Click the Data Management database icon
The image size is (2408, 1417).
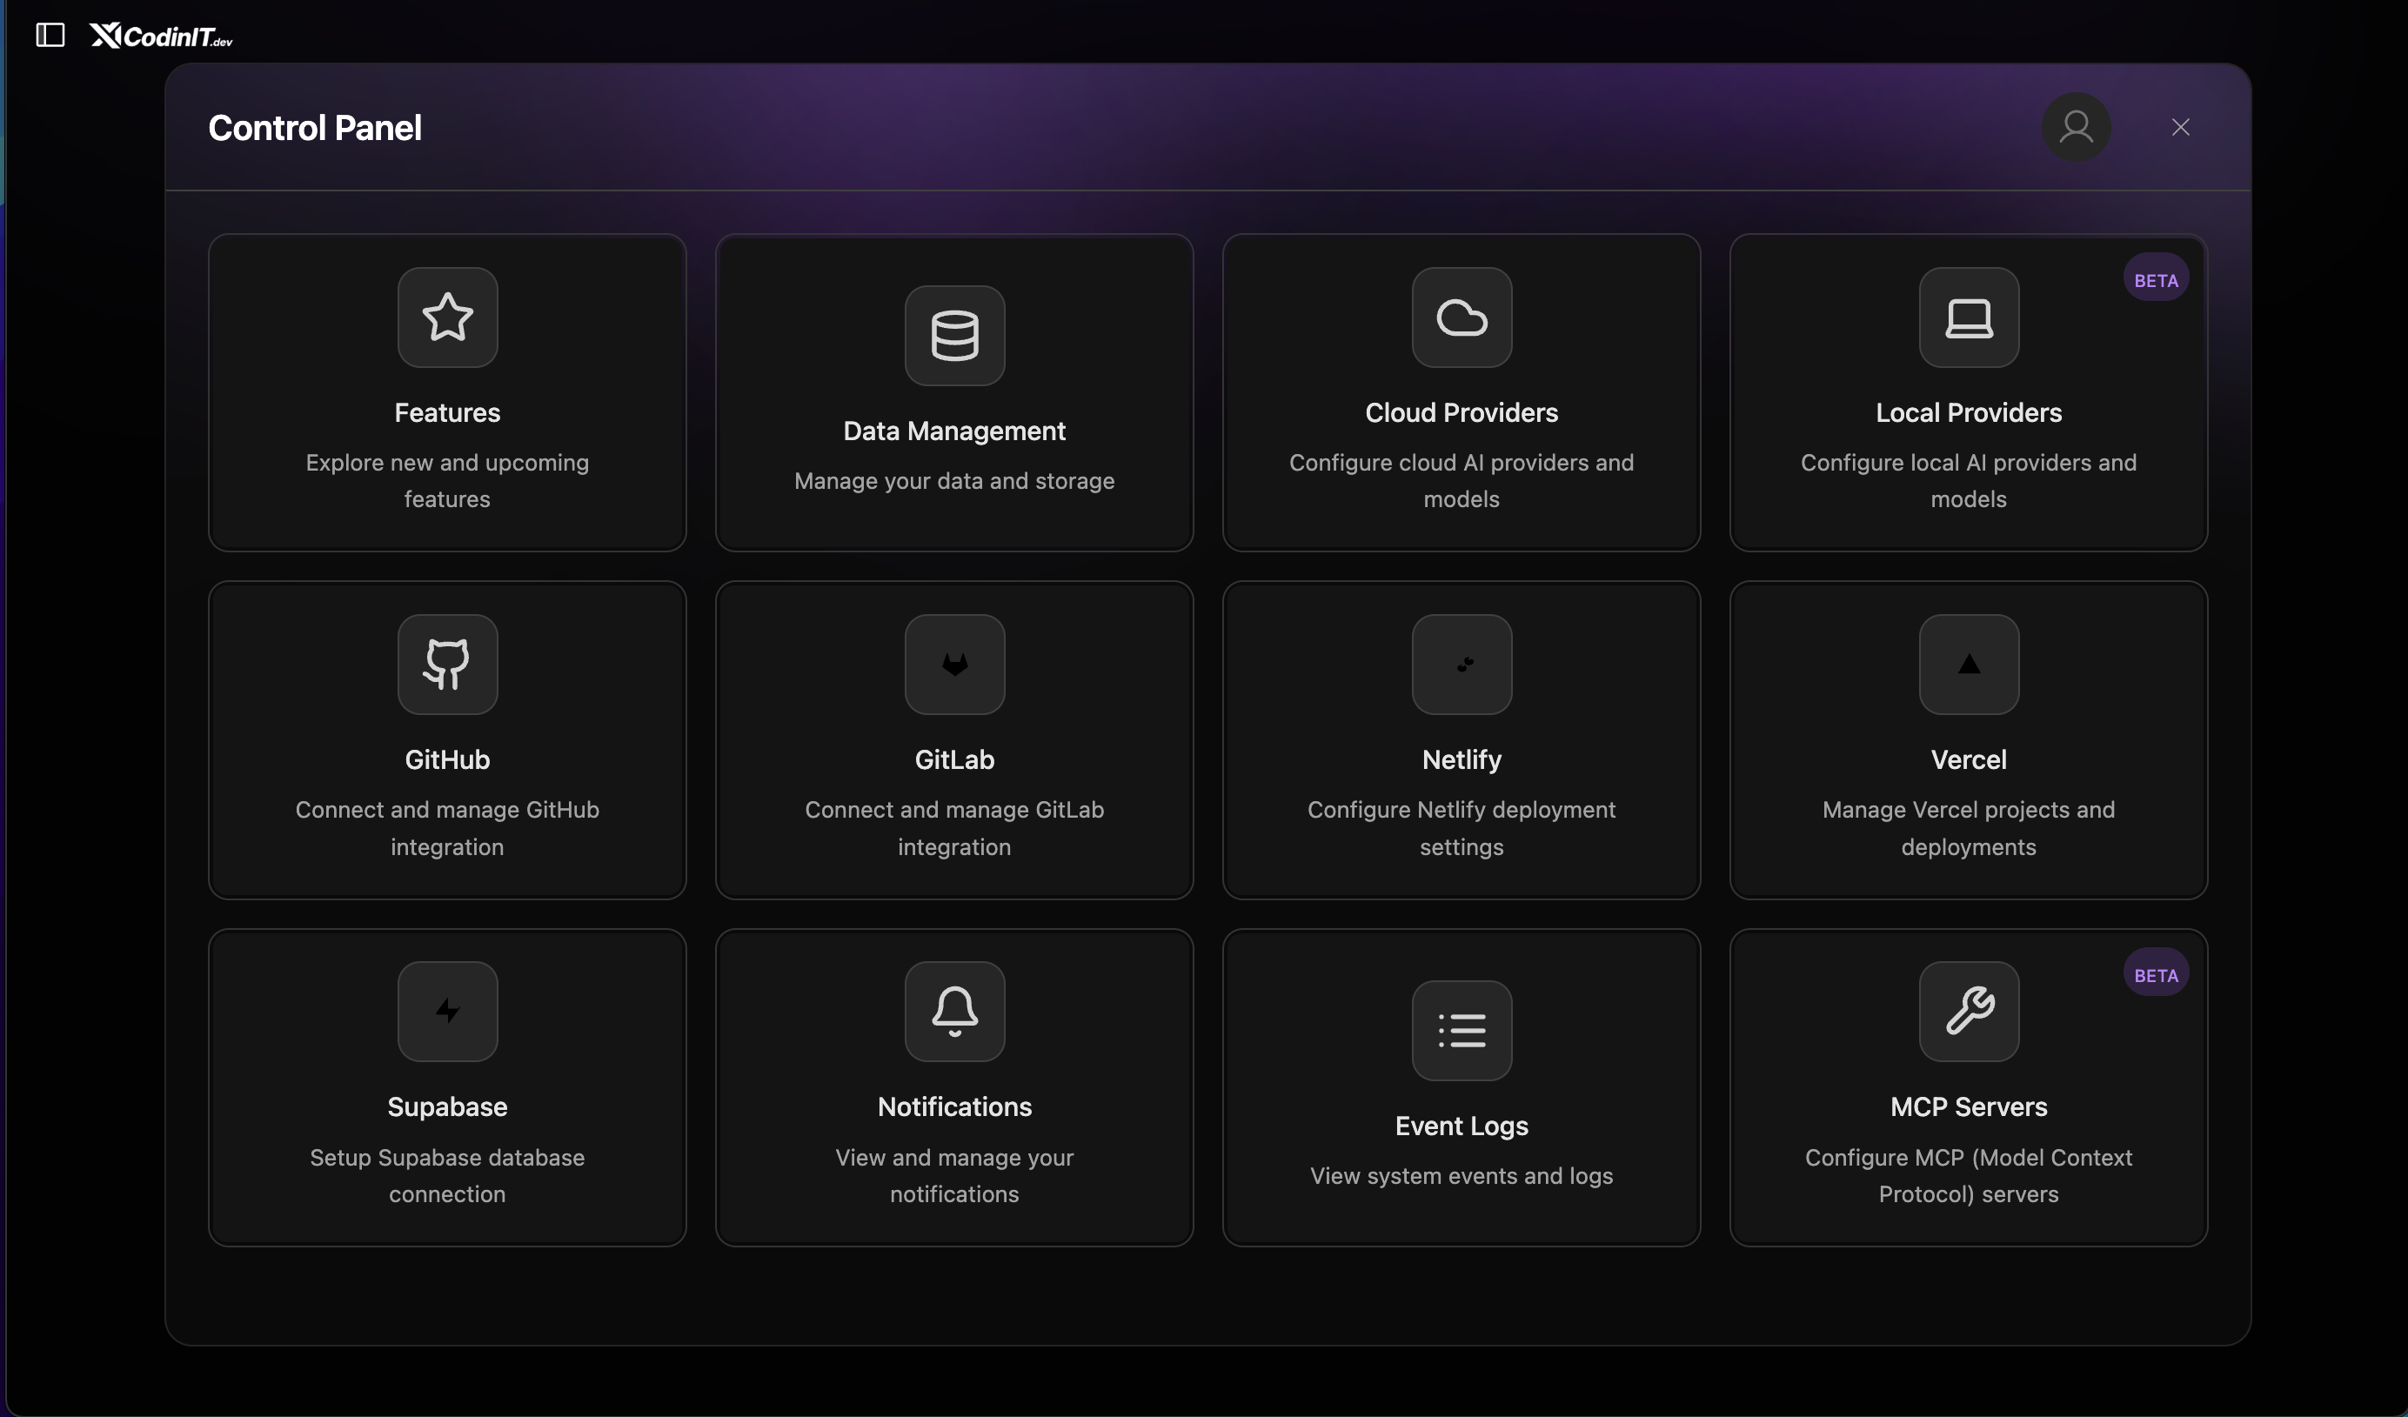coord(953,336)
